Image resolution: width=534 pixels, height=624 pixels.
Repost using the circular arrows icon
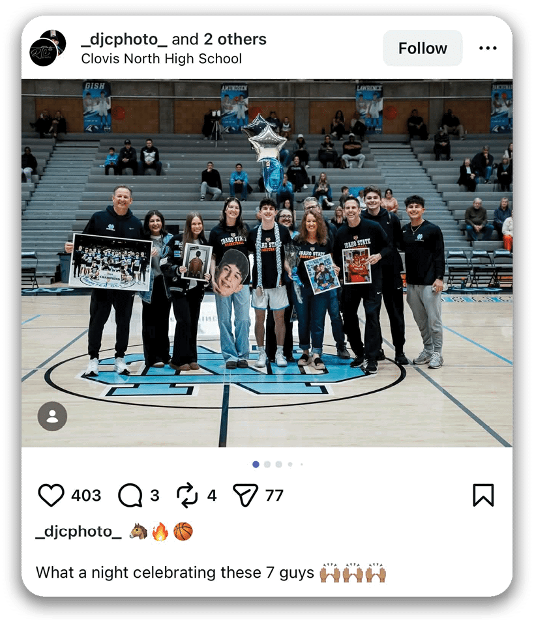[187, 496]
